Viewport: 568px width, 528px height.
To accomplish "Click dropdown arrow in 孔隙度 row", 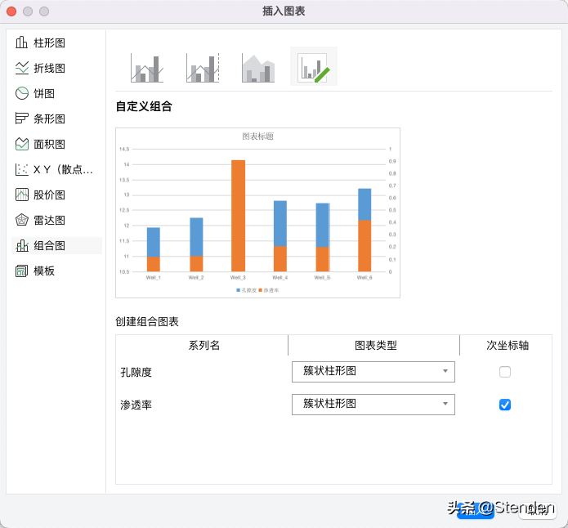I will [445, 371].
